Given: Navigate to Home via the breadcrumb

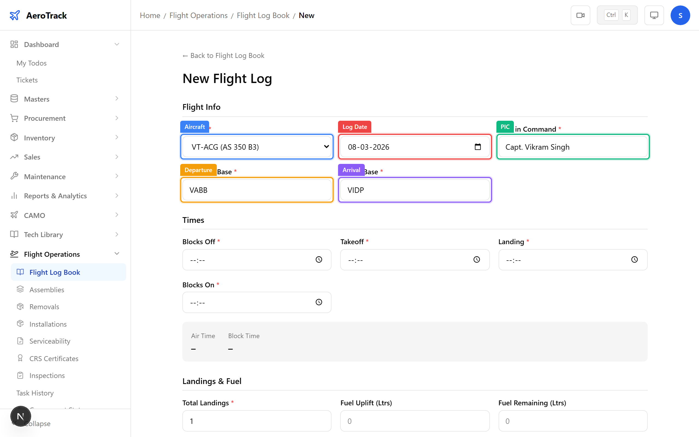Looking at the screenshot, I should [150, 15].
